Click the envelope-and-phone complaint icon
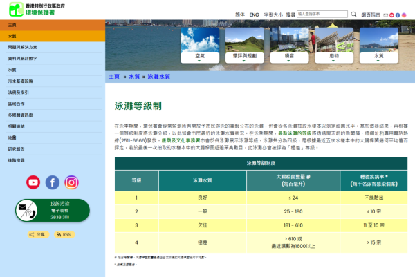The height and width of the screenshot is (277, 415). pos(26,211)
